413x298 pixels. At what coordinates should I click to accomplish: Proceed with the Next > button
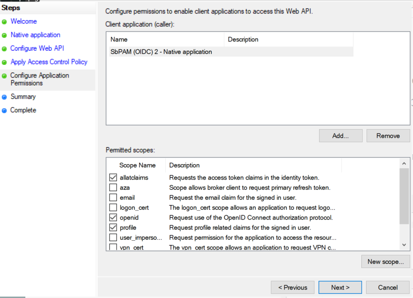point(340,288)
